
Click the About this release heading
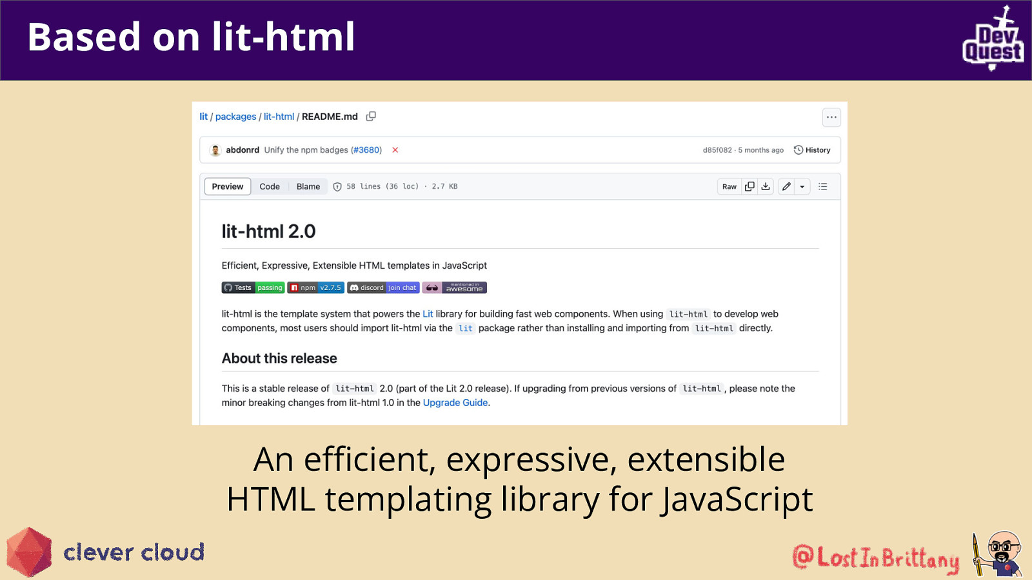click(x=279, y=358)
